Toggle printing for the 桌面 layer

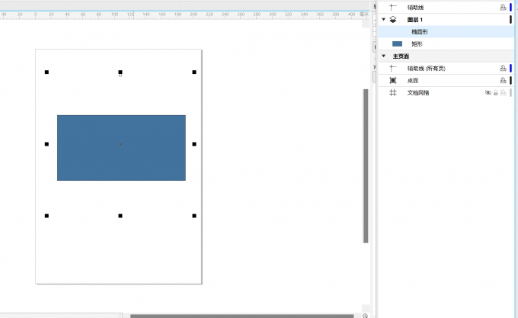coord(503,80)
